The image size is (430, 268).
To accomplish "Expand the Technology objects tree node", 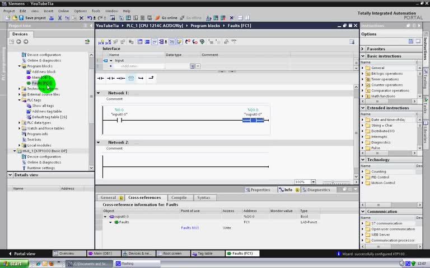I will (x=20, y=89).
